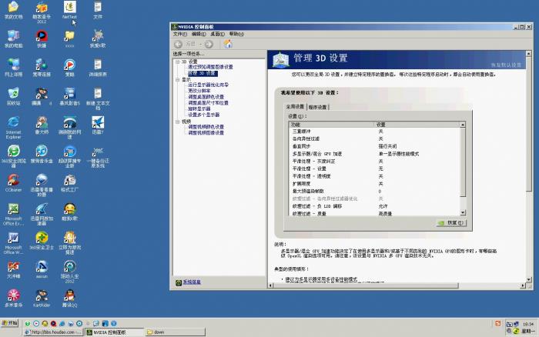Open the 调整桌面尺寸和位置 task link
The height and width of the screenshot is (337, 539).
click(x=208, y=102)
